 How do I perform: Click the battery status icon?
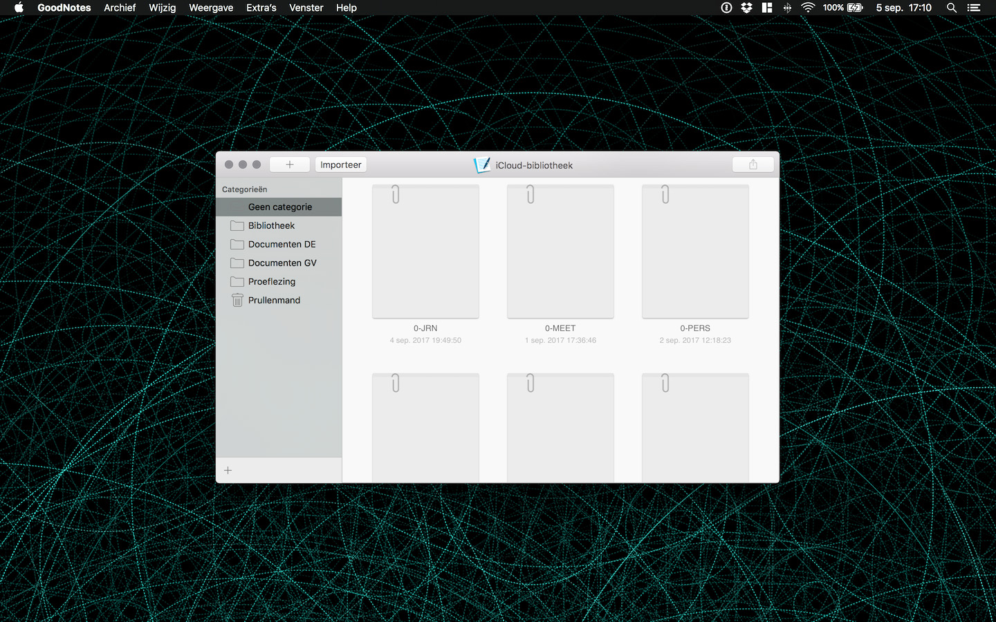856,8
